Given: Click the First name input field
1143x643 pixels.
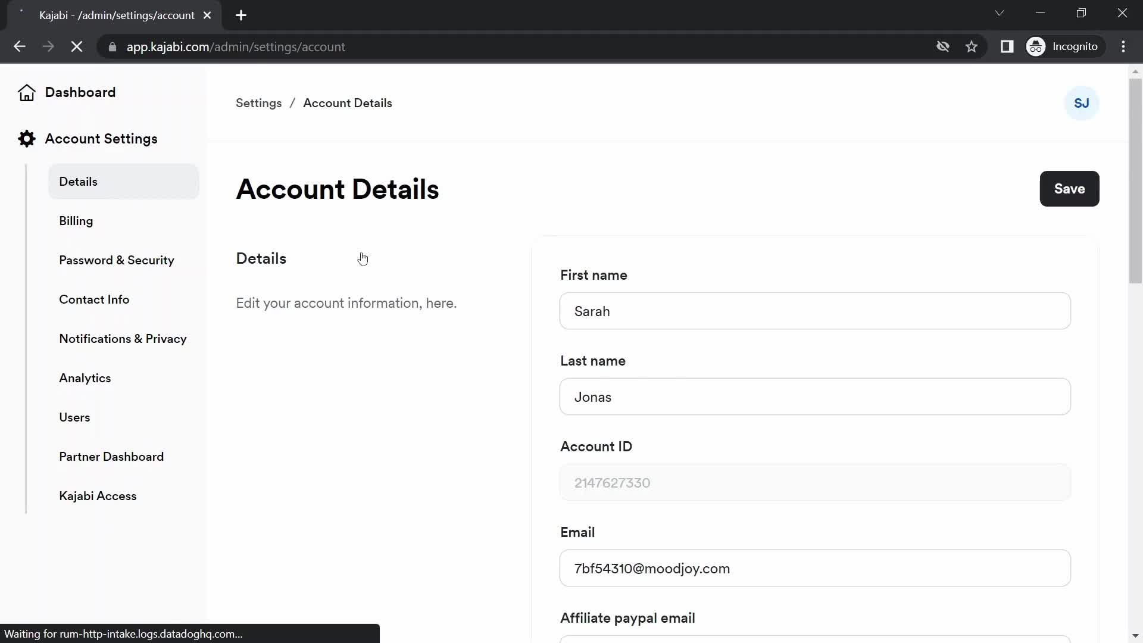Looking at the screenshot, I should click(816, 311).
